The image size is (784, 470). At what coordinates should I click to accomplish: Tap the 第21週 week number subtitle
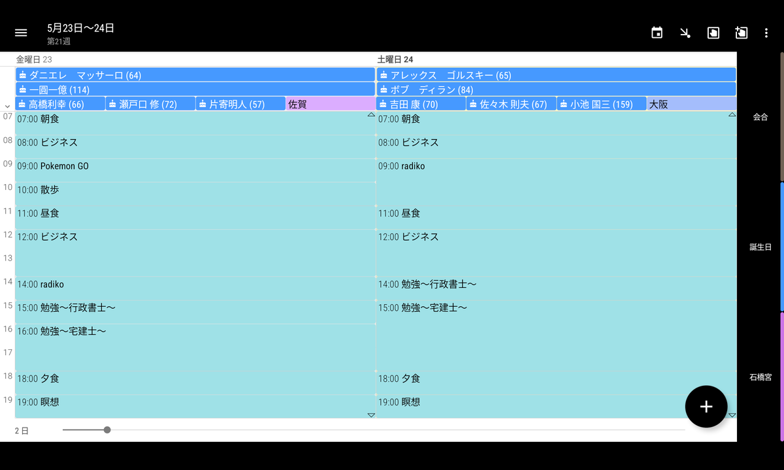59,41
